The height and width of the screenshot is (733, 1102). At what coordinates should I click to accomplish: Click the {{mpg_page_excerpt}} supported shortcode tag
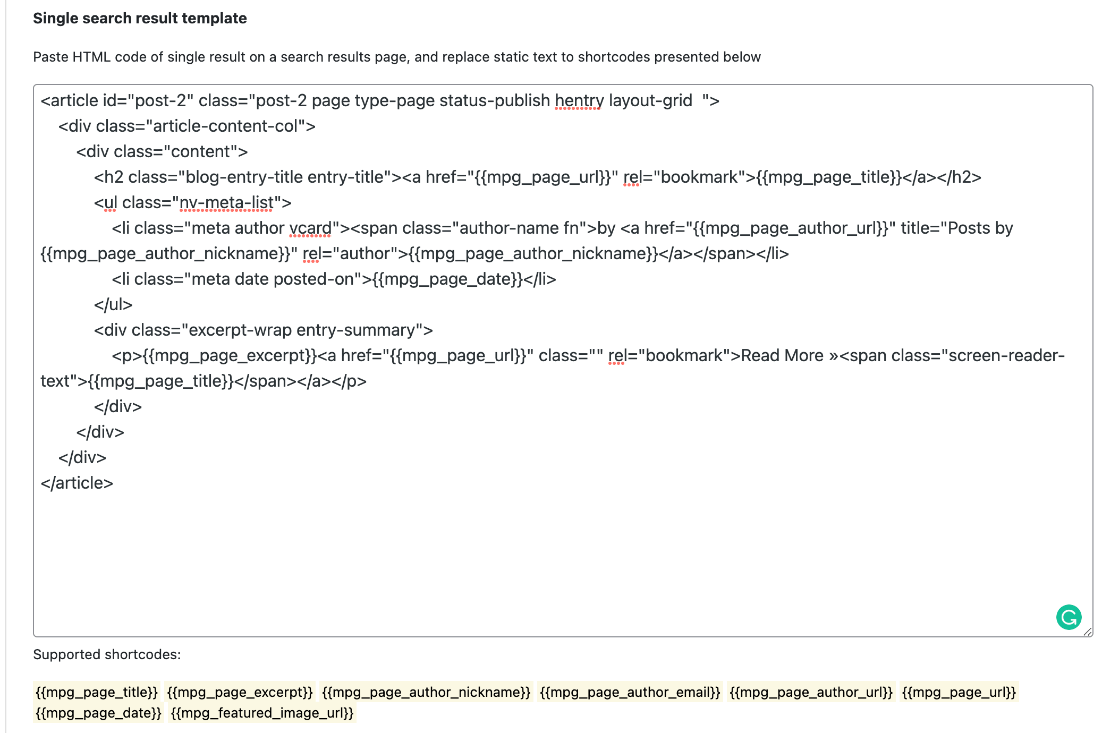[240, 692]
